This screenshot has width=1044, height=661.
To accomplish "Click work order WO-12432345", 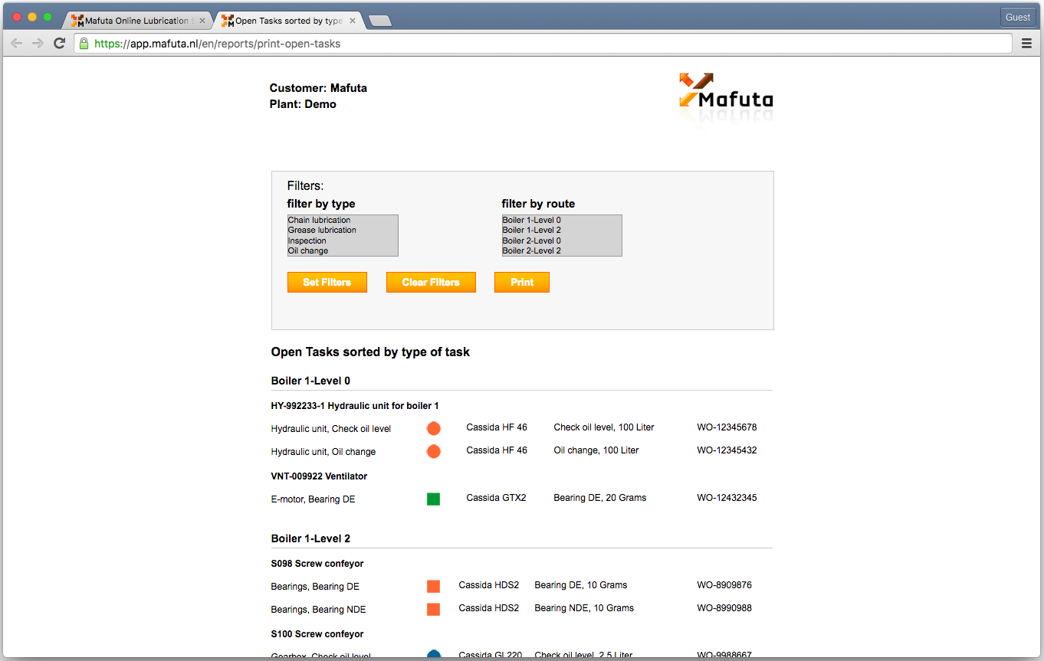I will [727, 498].
